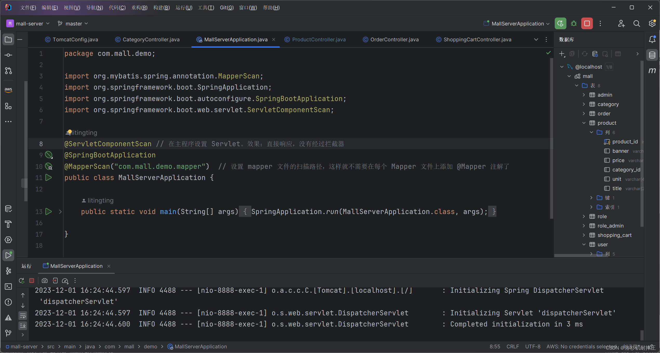Debug MallServerApplication with bug icon
Screen dimensions: 660x353
point(574,24)
